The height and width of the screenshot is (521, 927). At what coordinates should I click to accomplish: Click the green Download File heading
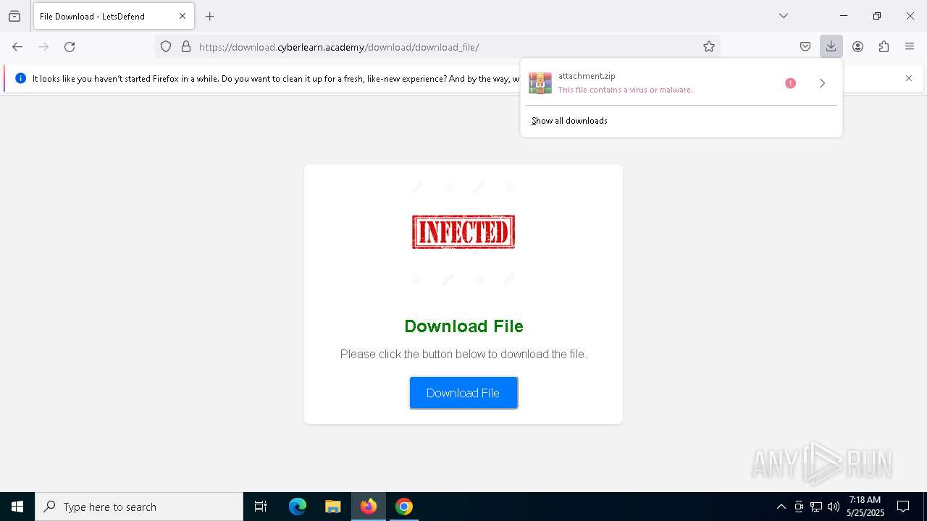pyautogui.click(x=463, y=326)
